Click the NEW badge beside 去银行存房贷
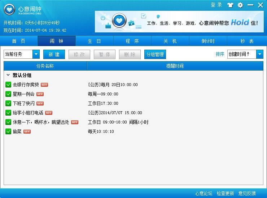 click(44, 85)
